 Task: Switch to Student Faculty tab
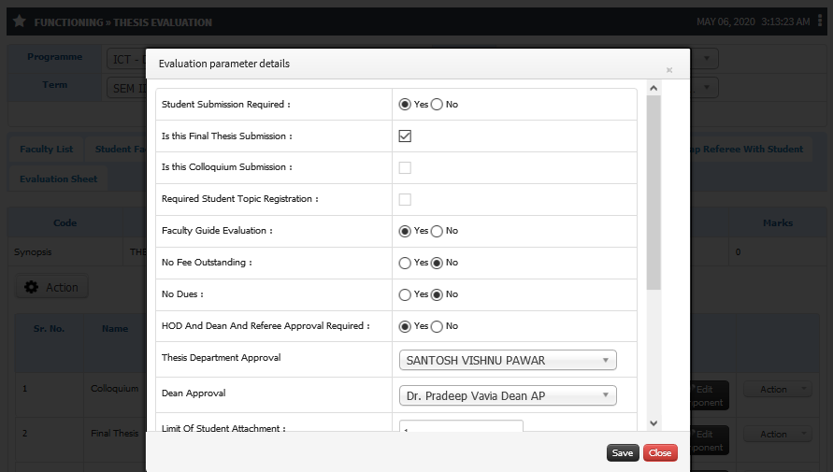[x=116, y=150]
